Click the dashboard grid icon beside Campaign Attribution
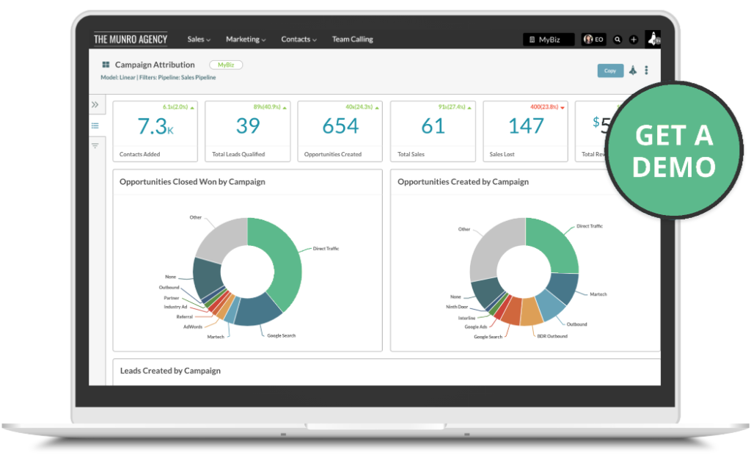 coord(106,65)
